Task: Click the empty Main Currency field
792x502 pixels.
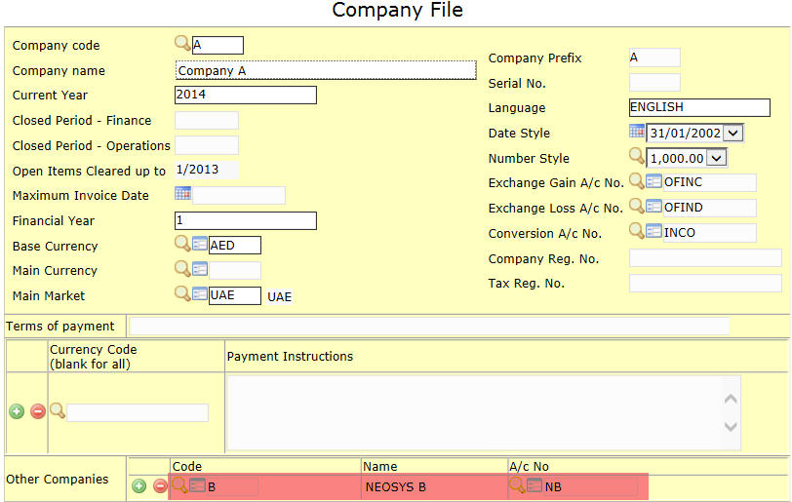Action: click(x=235, y=270)
